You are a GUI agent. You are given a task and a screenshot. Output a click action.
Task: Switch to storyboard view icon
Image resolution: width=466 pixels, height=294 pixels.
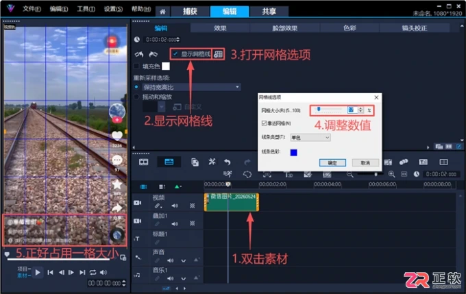[x=143, y=162]
